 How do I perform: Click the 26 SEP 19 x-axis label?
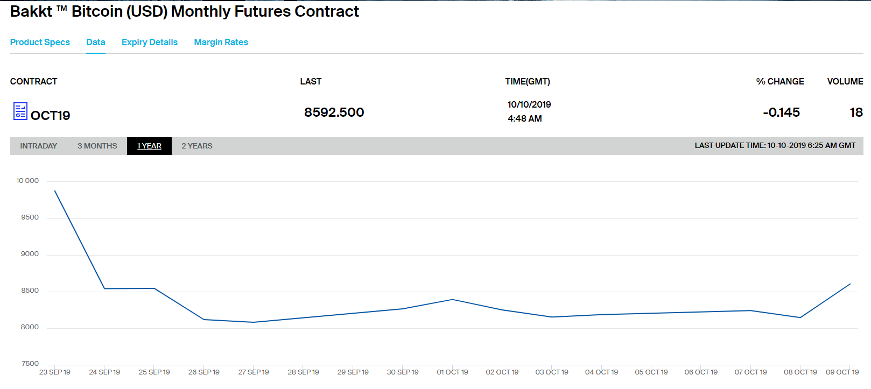tap(204, 372)
